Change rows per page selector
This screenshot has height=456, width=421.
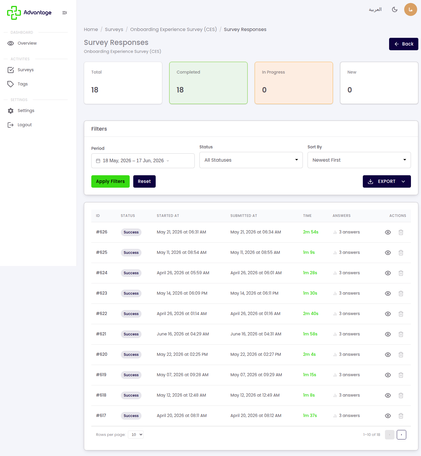136,434
